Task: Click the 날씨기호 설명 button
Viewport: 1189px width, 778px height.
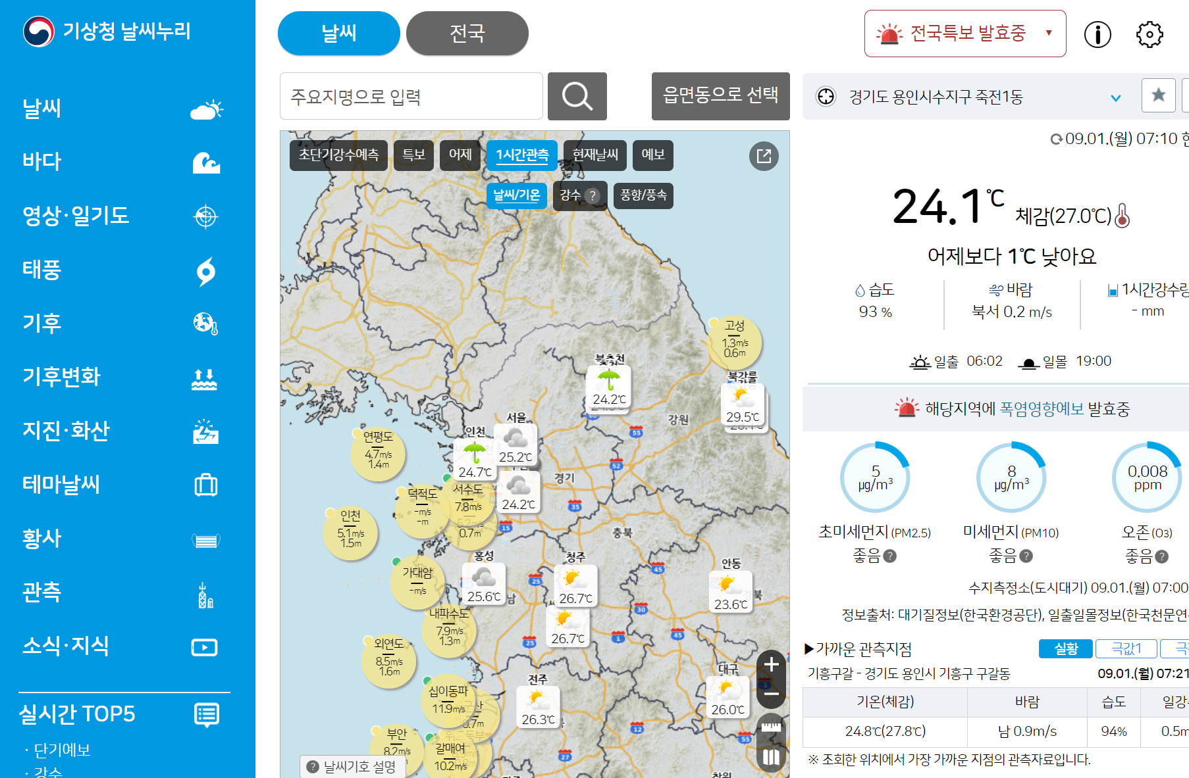Action: pos(352,767)
